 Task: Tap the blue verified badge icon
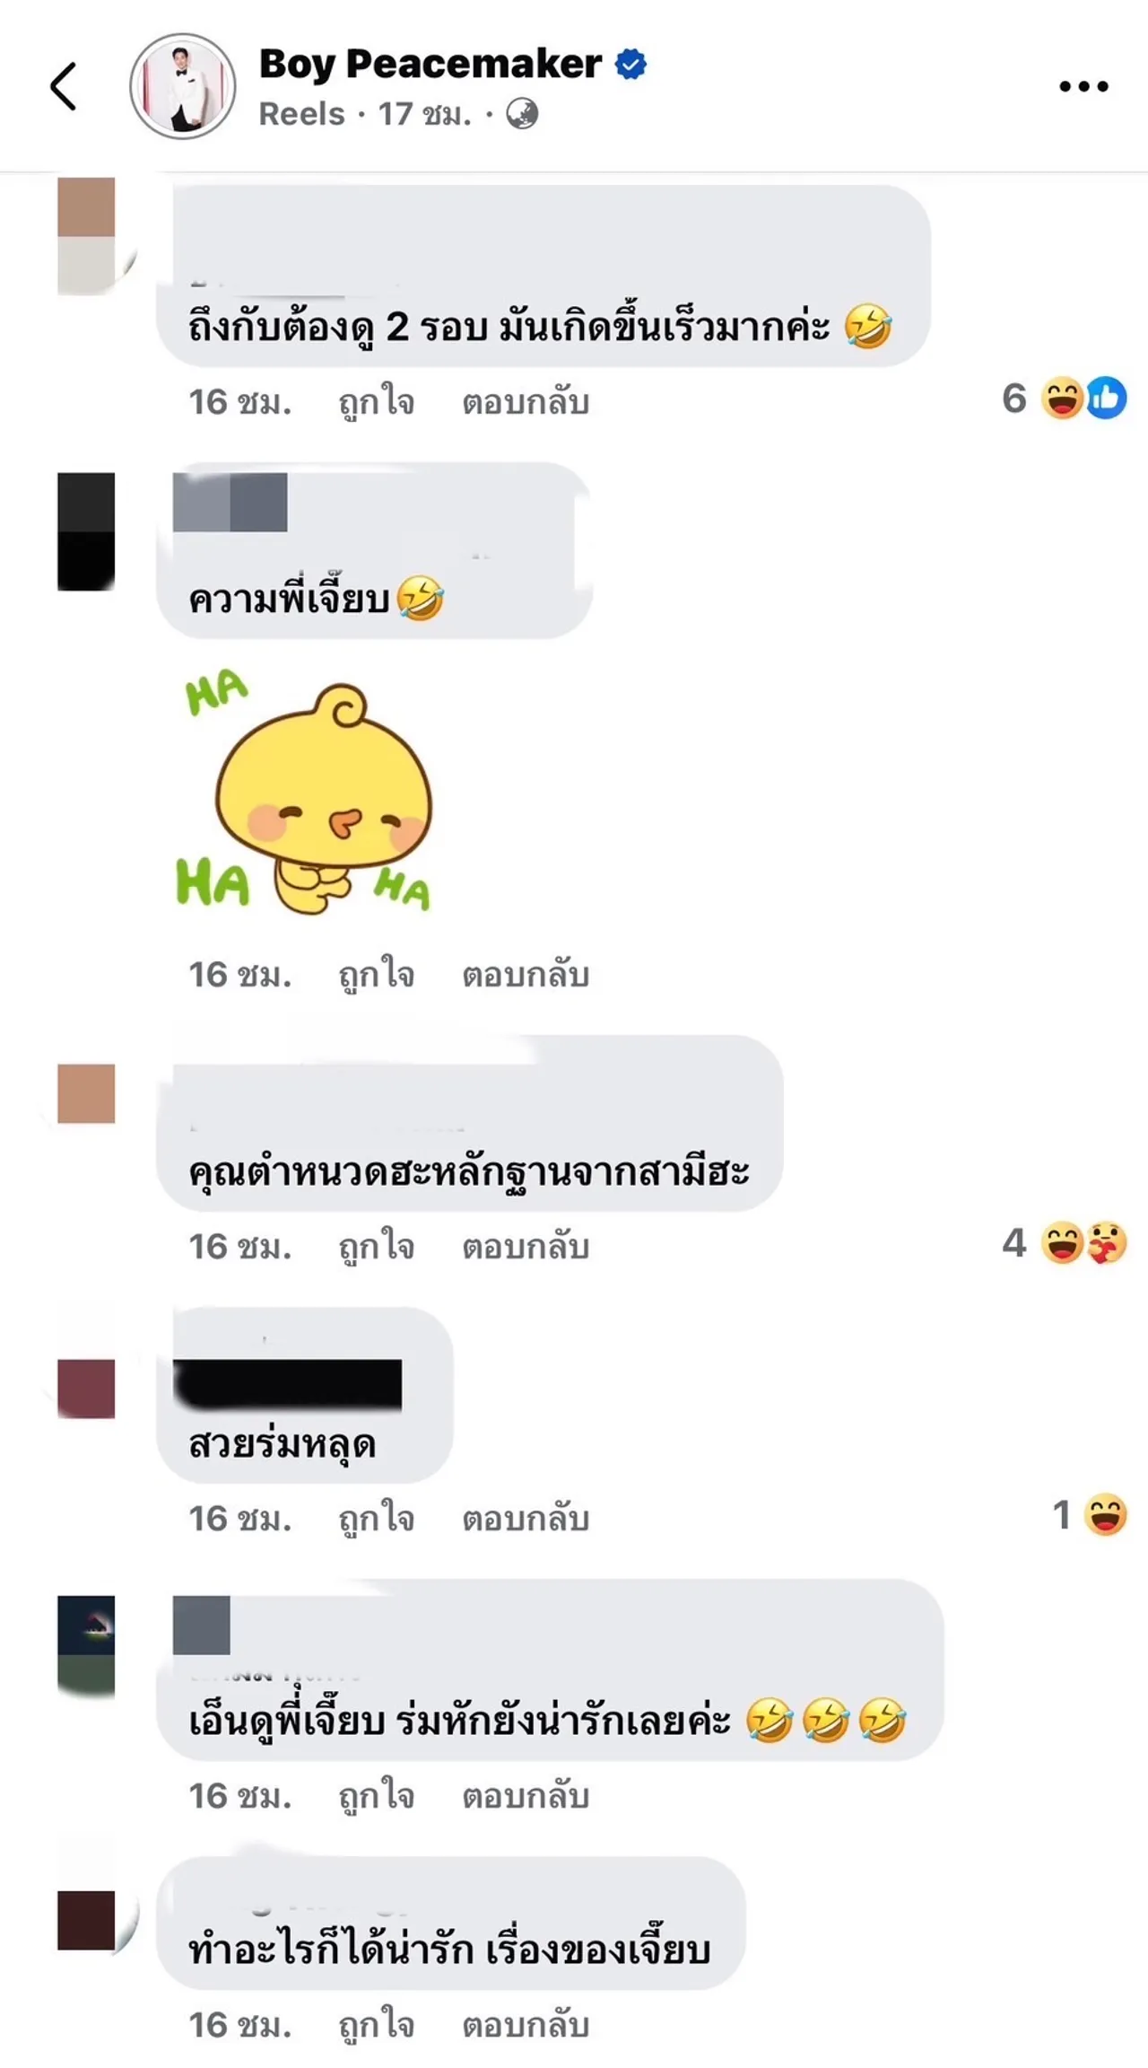click(x=631, y=65)
